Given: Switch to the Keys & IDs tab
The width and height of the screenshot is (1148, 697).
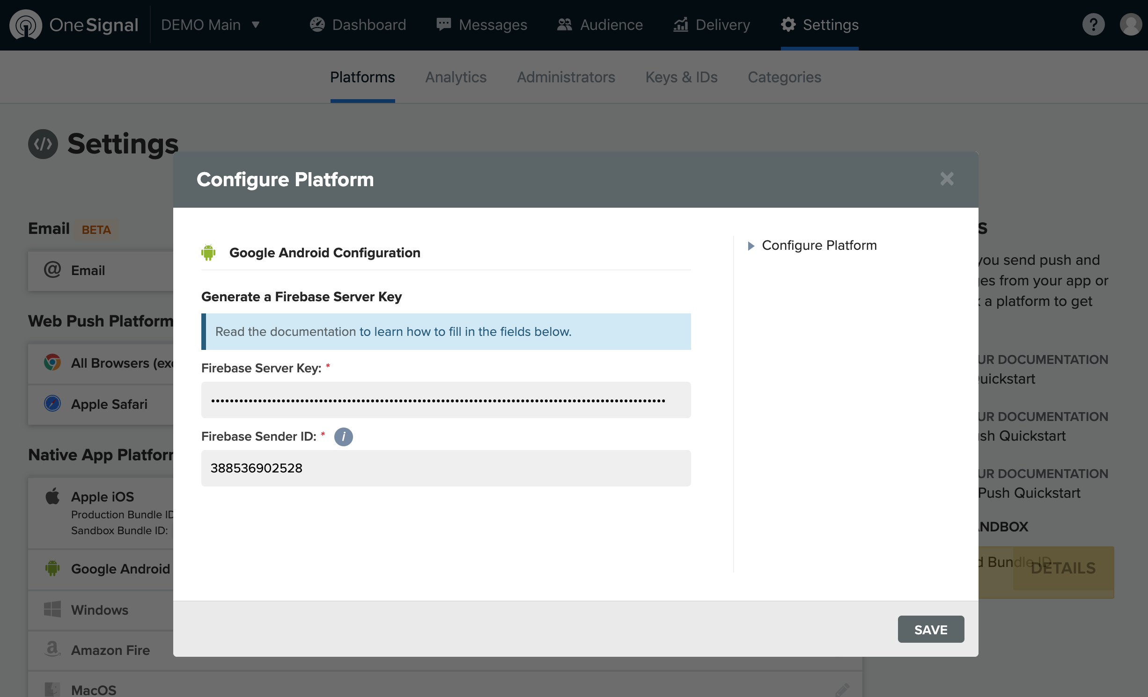Looking at the screenshot, I should click(681, 77).
